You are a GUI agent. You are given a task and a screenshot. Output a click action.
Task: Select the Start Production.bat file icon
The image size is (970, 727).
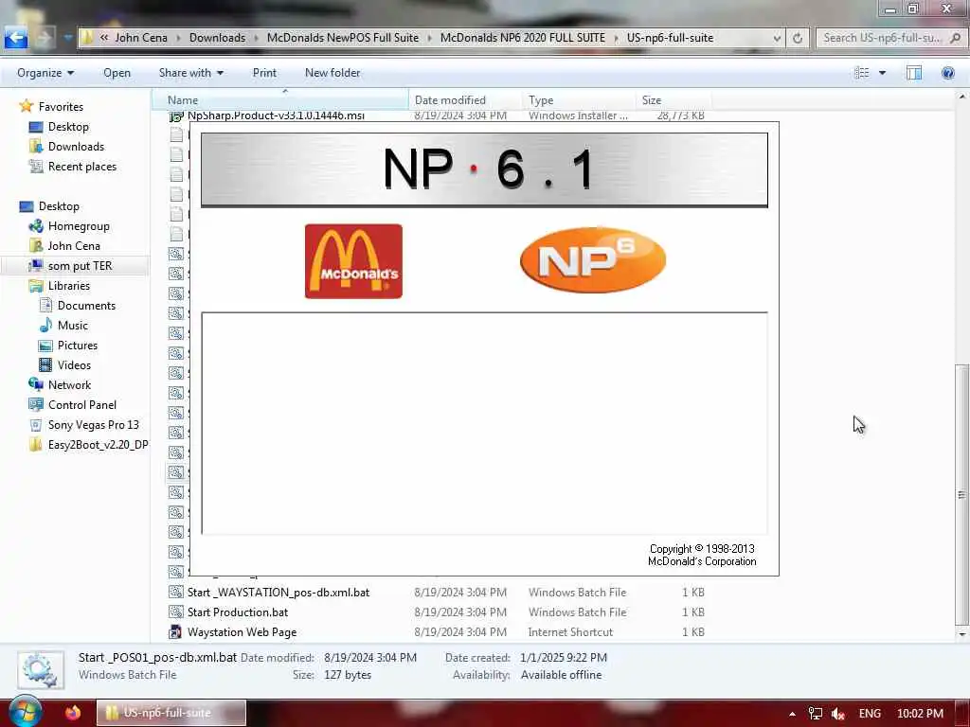pyautogui.click(x=175, y=612)
